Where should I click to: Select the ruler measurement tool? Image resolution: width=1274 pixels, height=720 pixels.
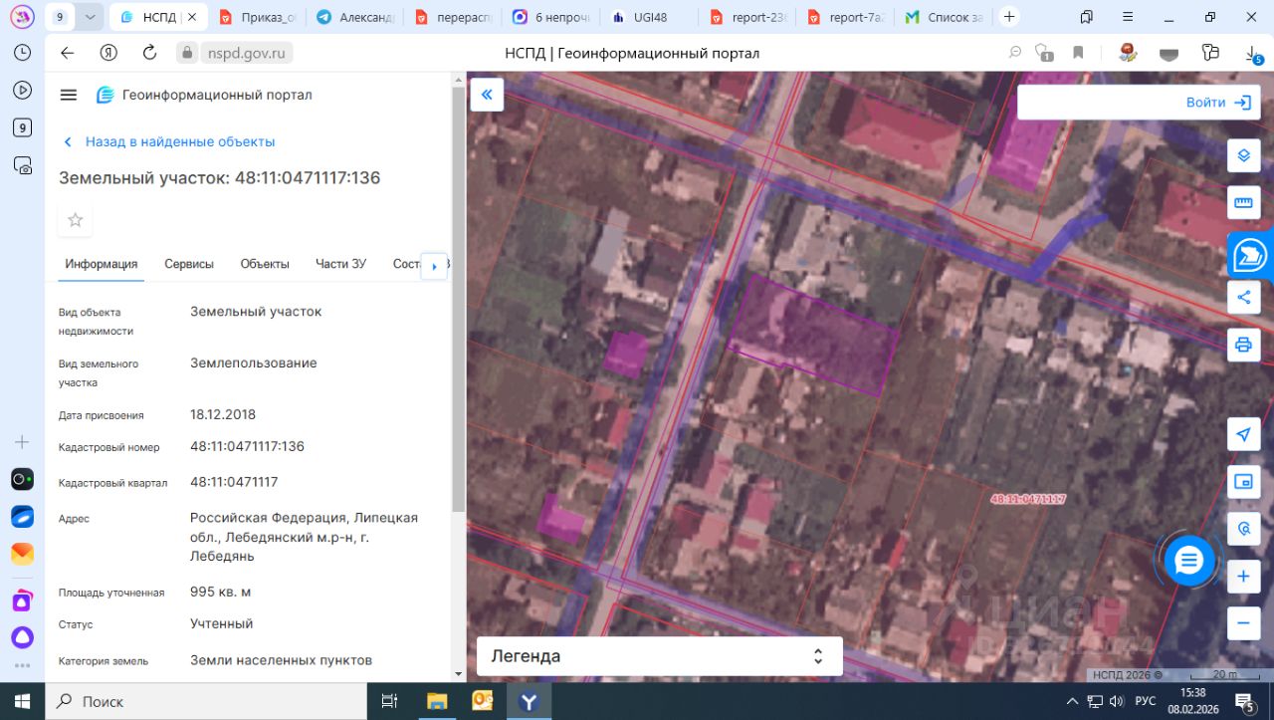point(1243,203)
